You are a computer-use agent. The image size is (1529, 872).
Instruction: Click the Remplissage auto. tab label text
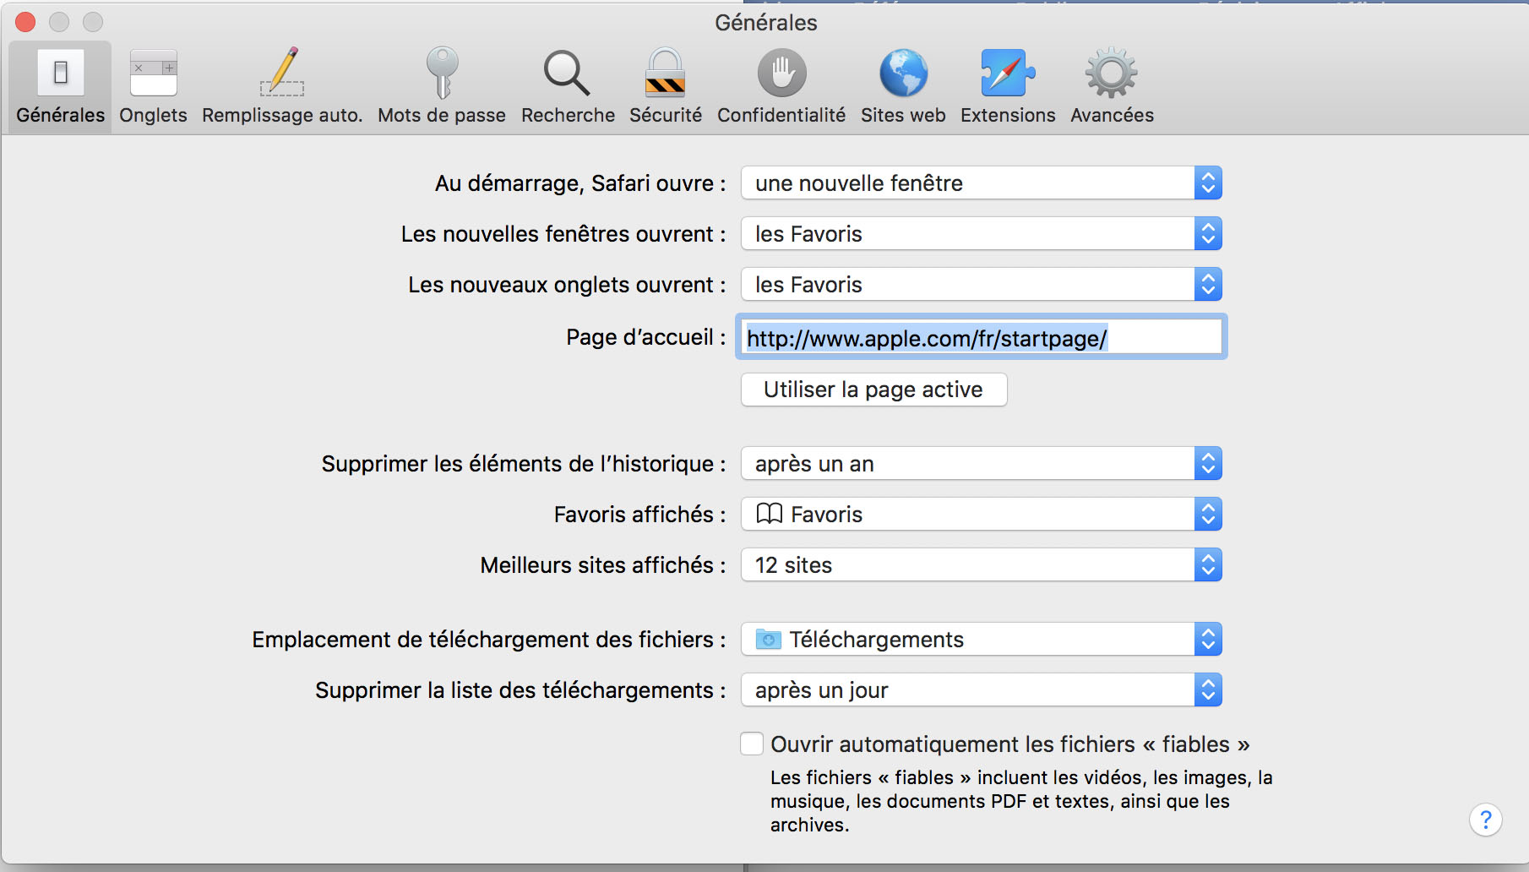point(282,116)
